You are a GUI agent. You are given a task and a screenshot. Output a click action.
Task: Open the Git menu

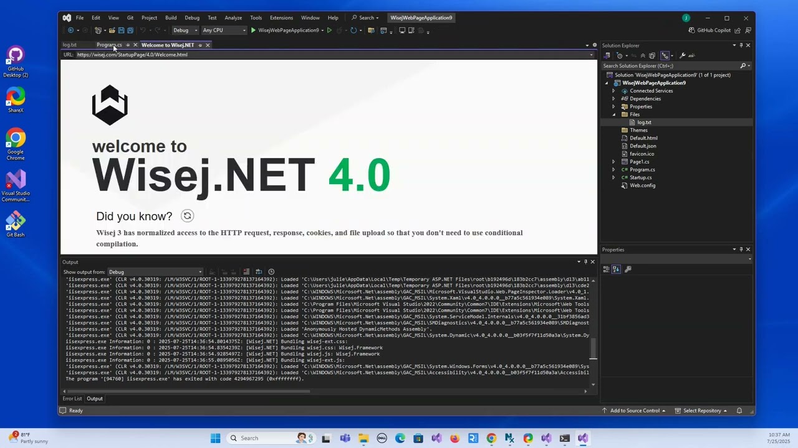(130, 17)
